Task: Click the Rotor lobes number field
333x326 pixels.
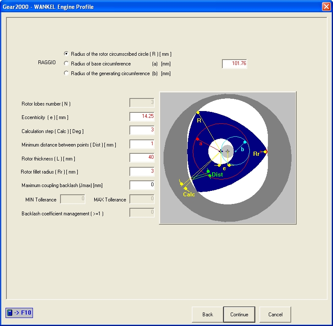Action: pyautogui.click(x=142, y=103)
